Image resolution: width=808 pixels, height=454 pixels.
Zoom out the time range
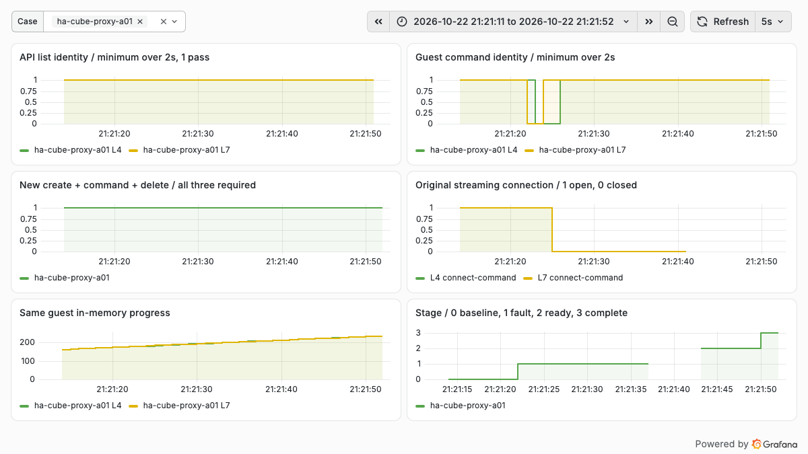coord(673,22)
